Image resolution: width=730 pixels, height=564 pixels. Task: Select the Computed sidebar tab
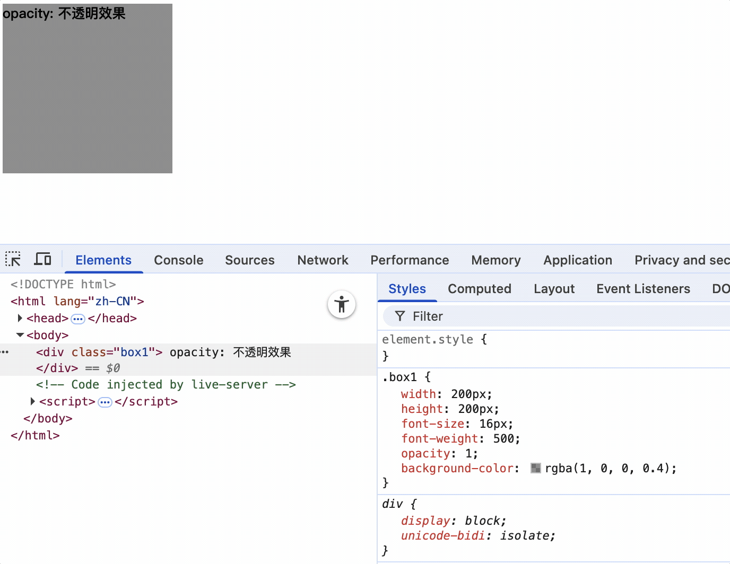480,289
